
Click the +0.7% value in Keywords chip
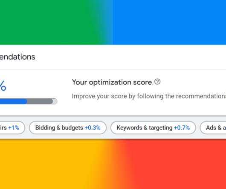(x=182, y=128)
